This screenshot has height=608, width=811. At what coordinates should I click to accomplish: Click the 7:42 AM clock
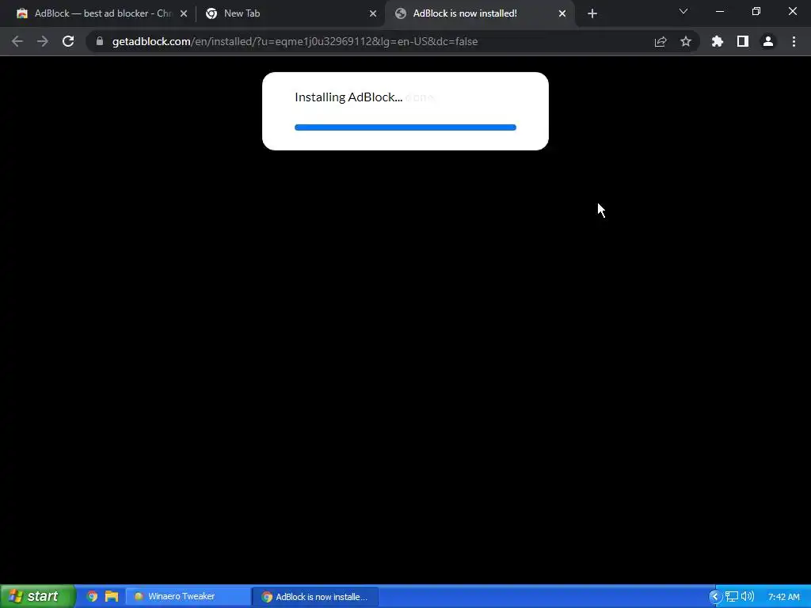784,597
